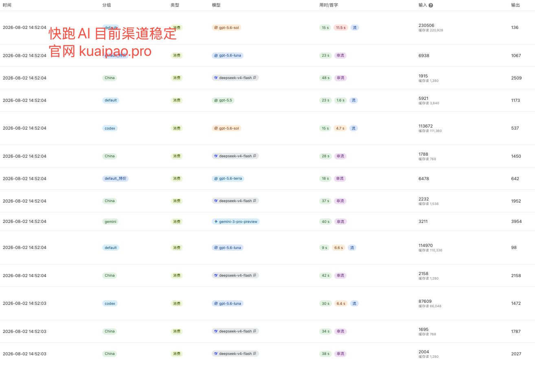Click the DeepSeek whale icon in the 38 s row

tap(216, 354)
